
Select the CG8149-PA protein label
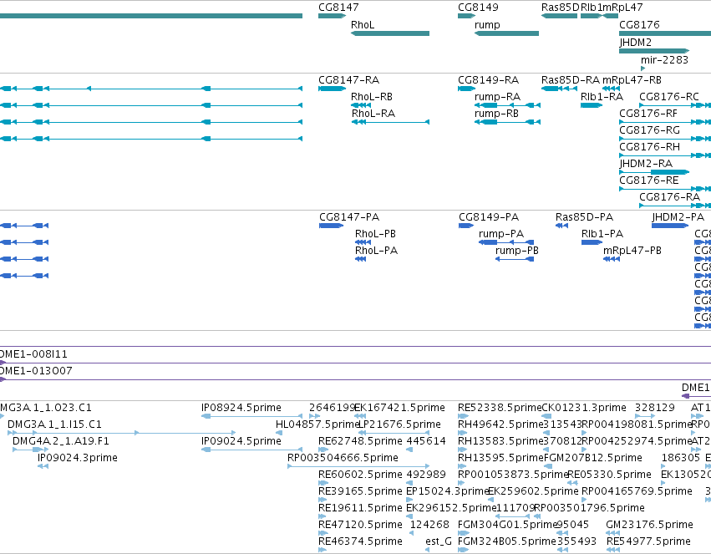(489, 217)
